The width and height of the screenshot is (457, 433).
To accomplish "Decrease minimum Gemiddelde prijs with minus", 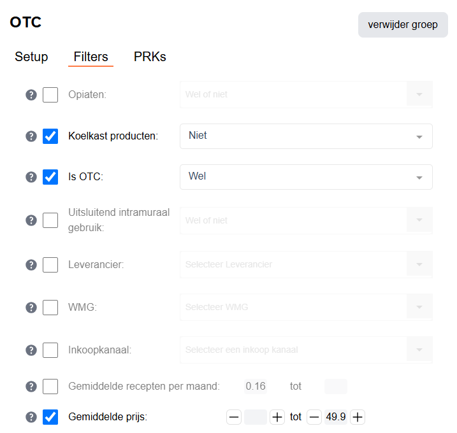I will [234, 417].
